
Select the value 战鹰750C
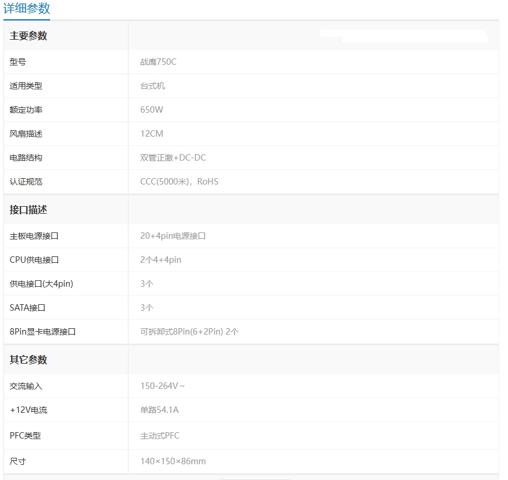coord(158,62)
